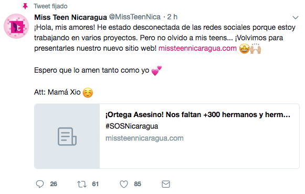
Task: Open the ¡Ortega Asesino! card headline
Action: pyautogui.click(x=197, y=115)
